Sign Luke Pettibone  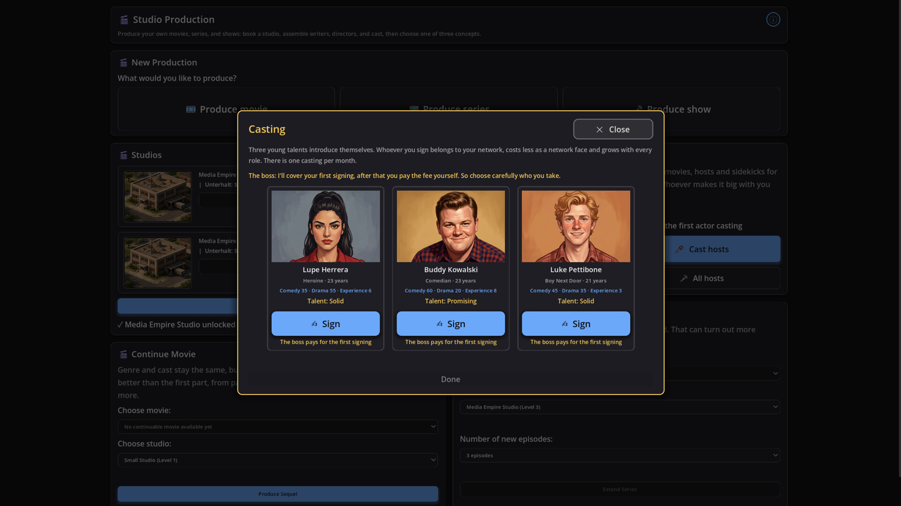(576, 324)
